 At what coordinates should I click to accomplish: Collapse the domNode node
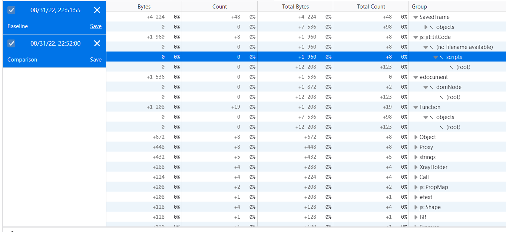[x=426, y=87]
